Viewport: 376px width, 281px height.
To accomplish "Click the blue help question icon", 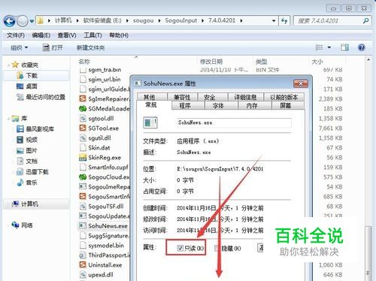I will click(x=362, y=47).
